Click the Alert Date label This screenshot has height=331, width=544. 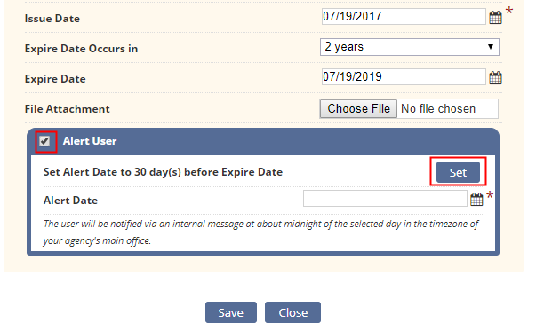[x=70, y=201]
